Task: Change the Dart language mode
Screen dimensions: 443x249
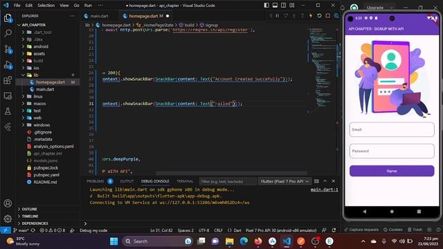Action: 237,230
